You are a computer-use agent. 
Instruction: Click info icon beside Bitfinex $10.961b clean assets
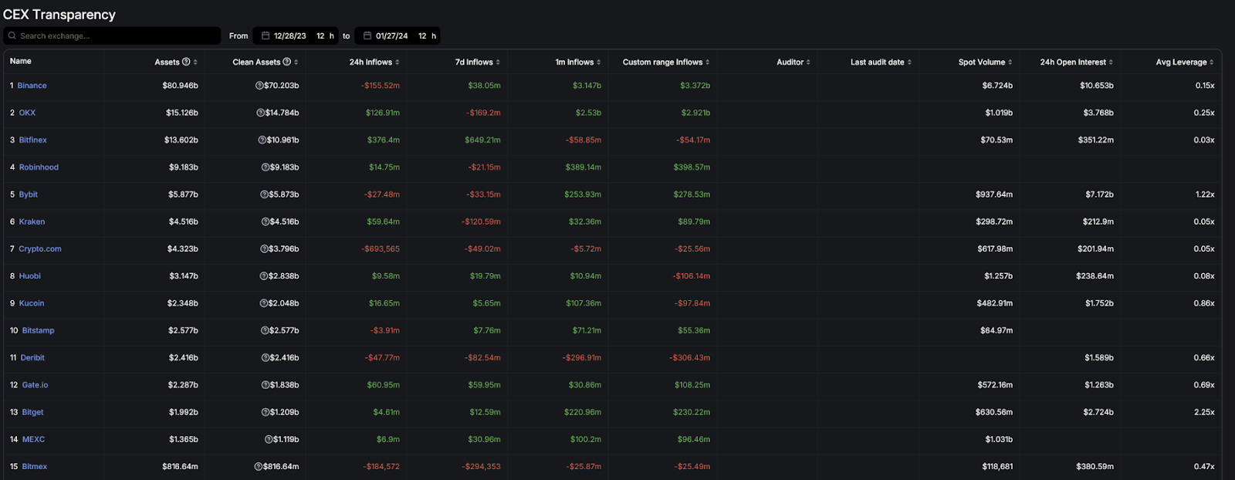(x=262, y=140)
